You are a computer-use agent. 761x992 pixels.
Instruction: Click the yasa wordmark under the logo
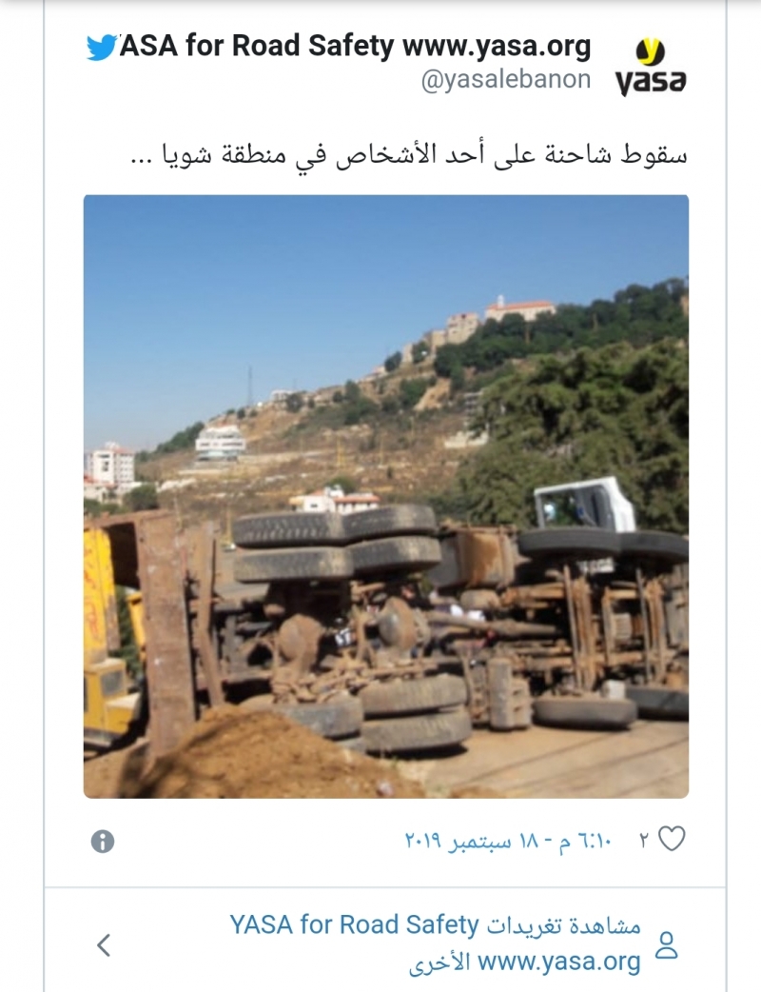pyautogui.click(x=650, y=81)
